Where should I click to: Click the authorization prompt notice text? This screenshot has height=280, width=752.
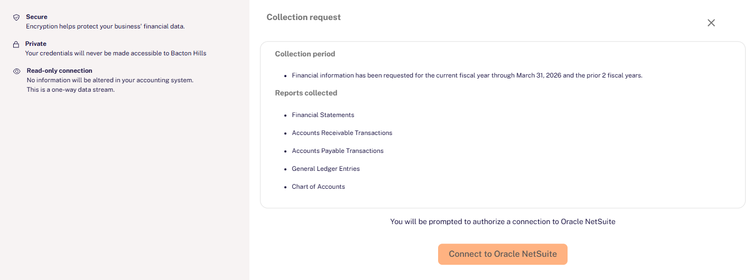point(503,221)
